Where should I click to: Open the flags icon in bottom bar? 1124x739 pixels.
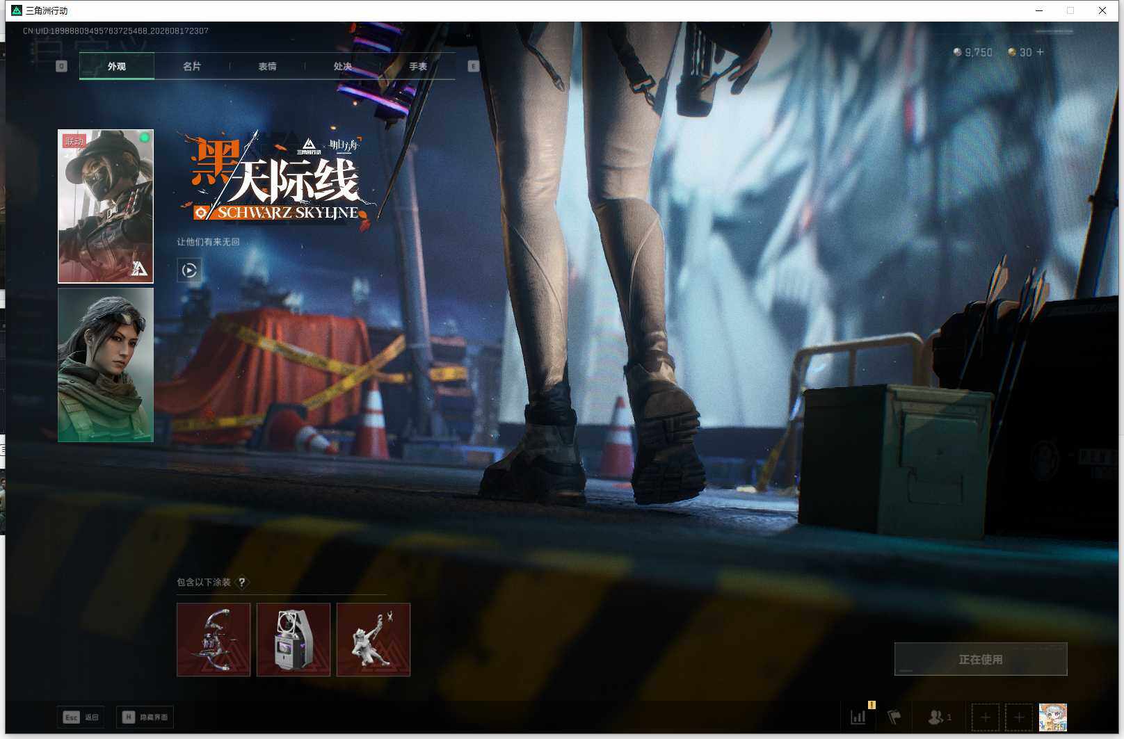pyautogui.click(x=894, y=717)
